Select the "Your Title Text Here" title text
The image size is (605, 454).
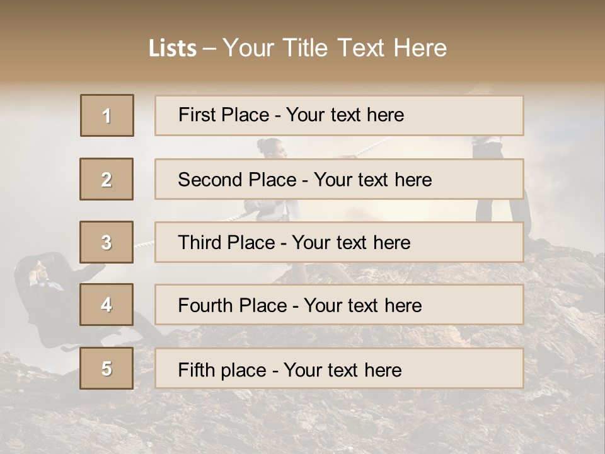(335, 48)
